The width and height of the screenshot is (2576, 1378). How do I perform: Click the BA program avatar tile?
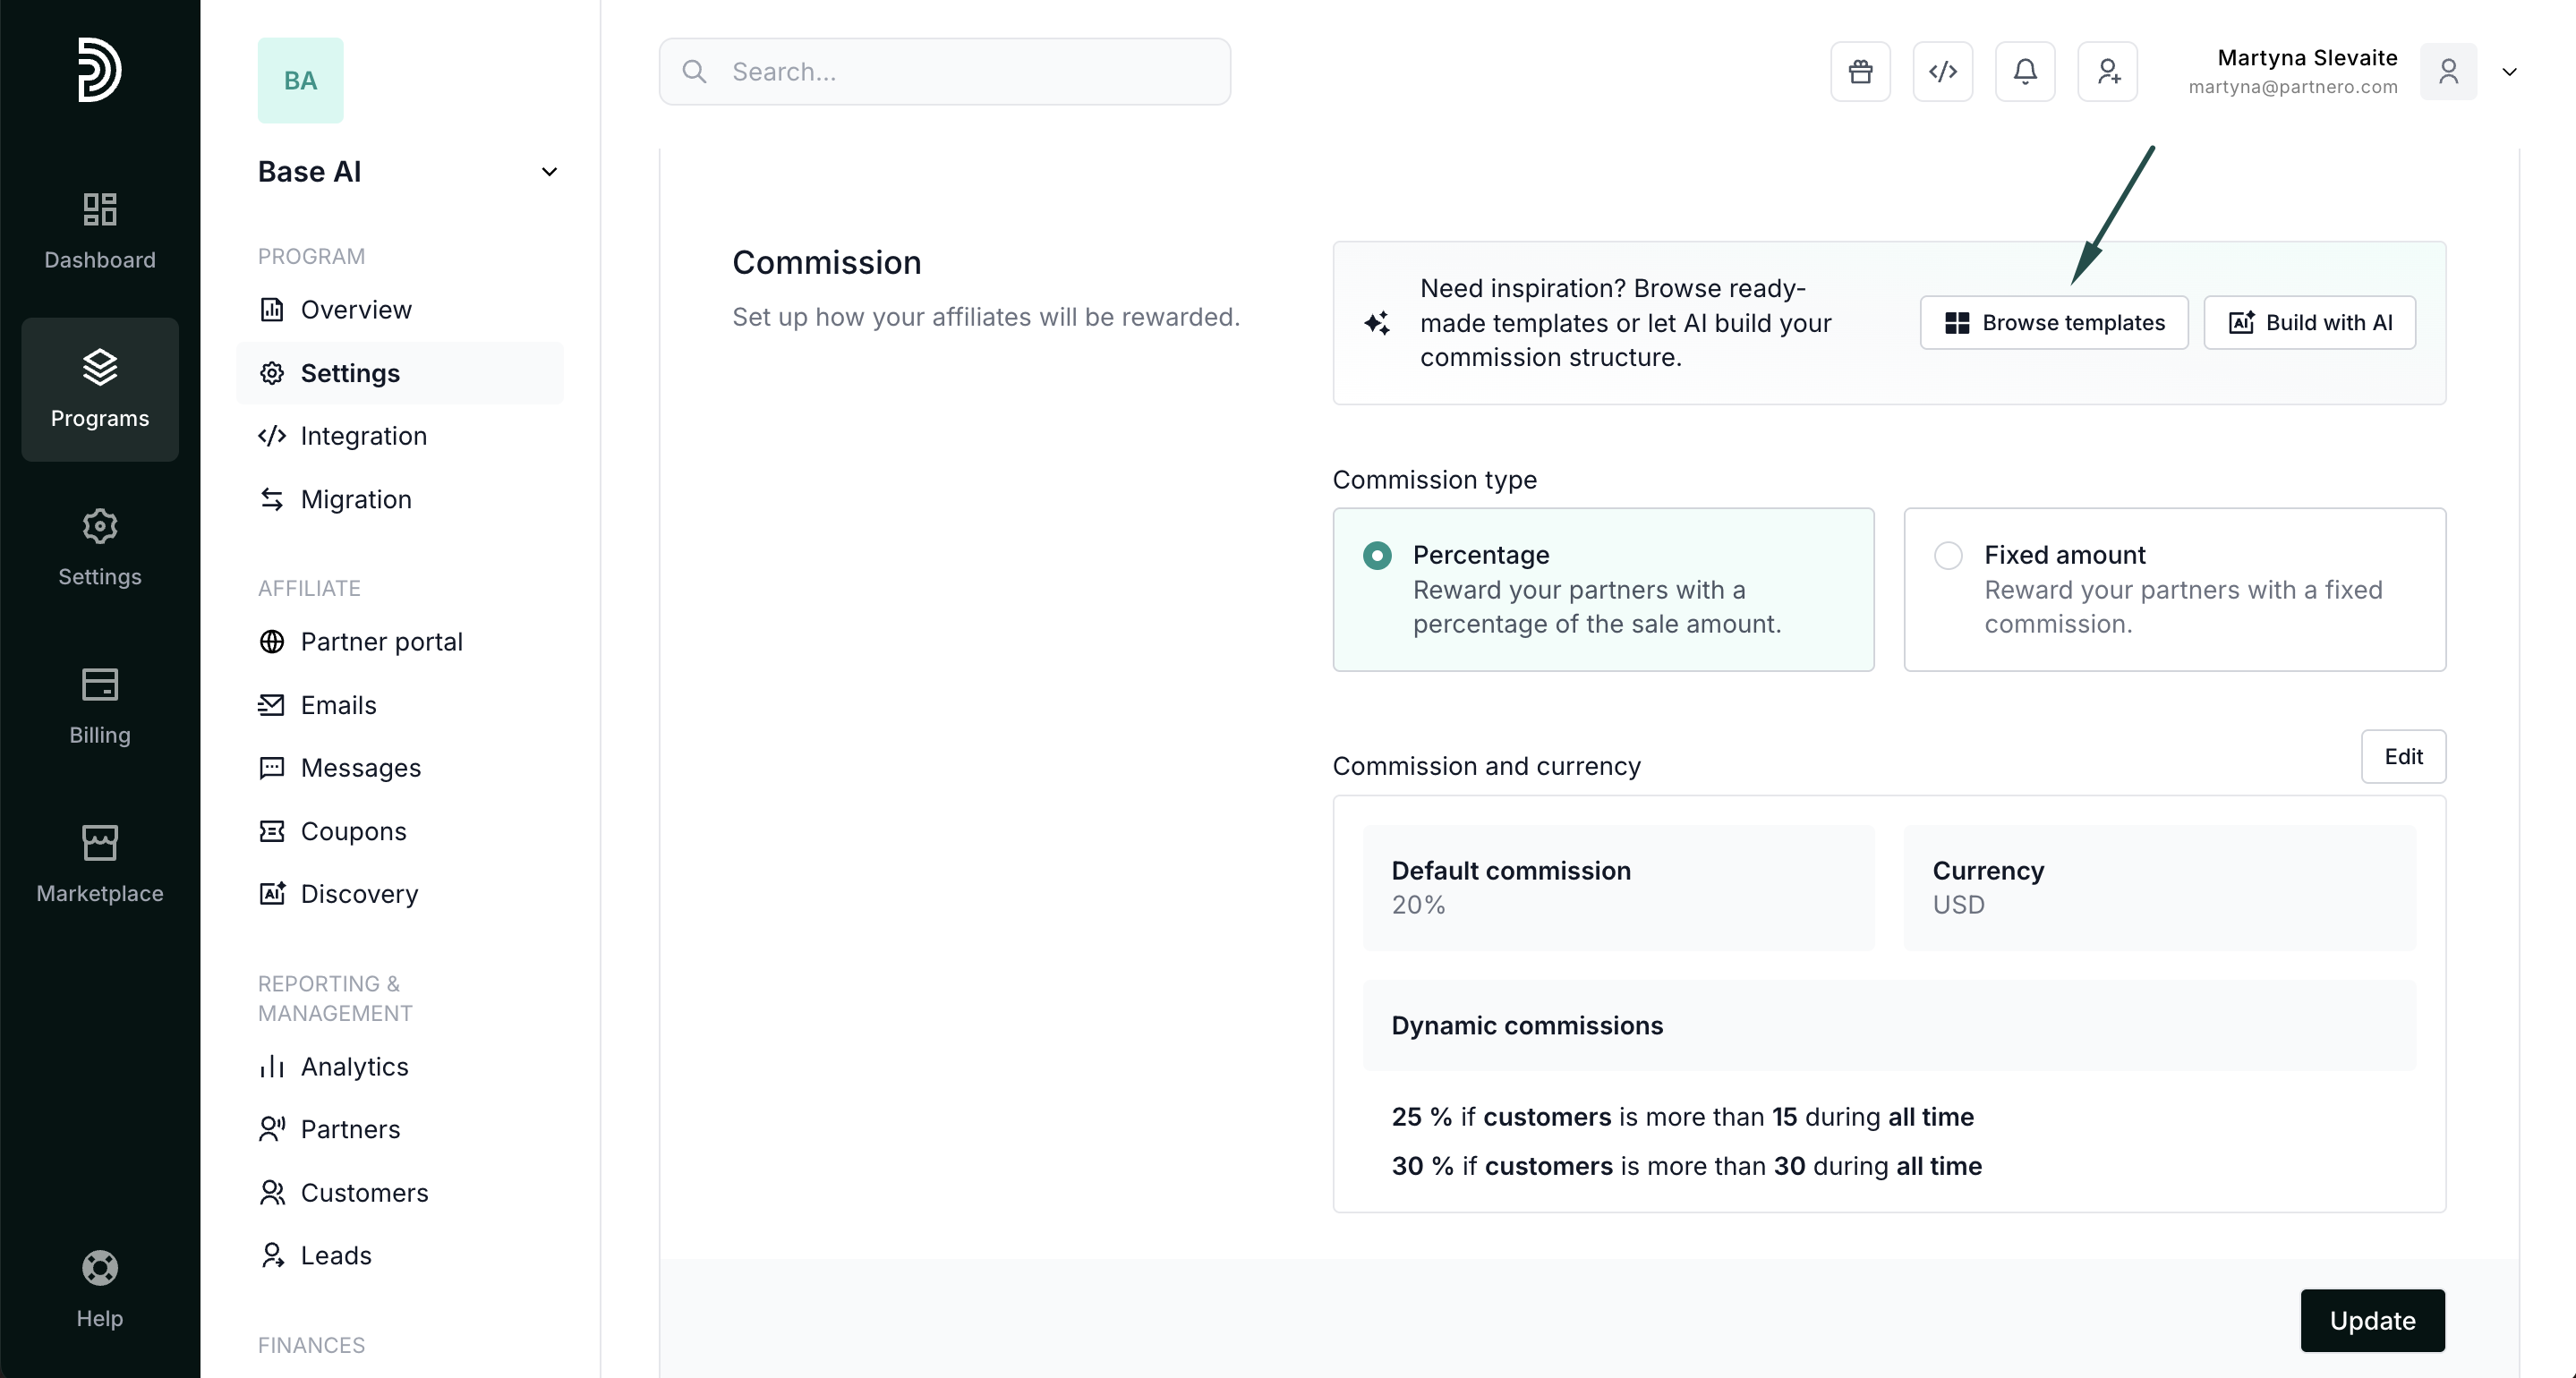pyautogui.click(x=300, y=80)
